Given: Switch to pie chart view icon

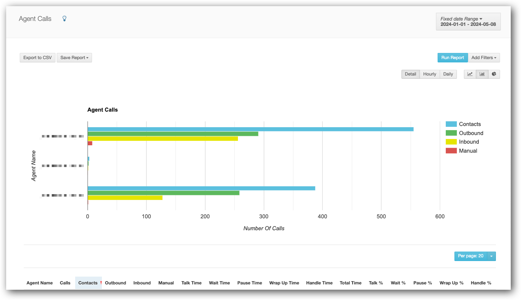Looking at the screenshot, I should 494,74.
